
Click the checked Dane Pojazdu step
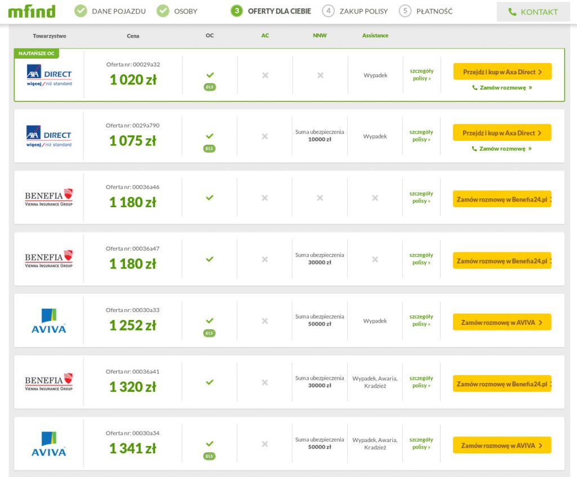tap(110, 11)
